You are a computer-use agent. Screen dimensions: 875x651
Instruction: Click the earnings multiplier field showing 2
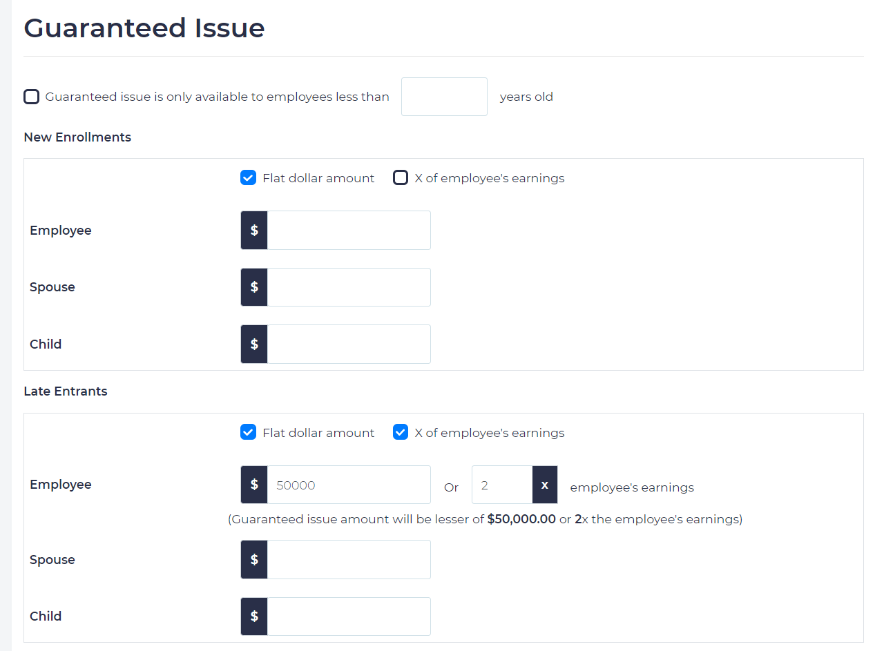502,485
